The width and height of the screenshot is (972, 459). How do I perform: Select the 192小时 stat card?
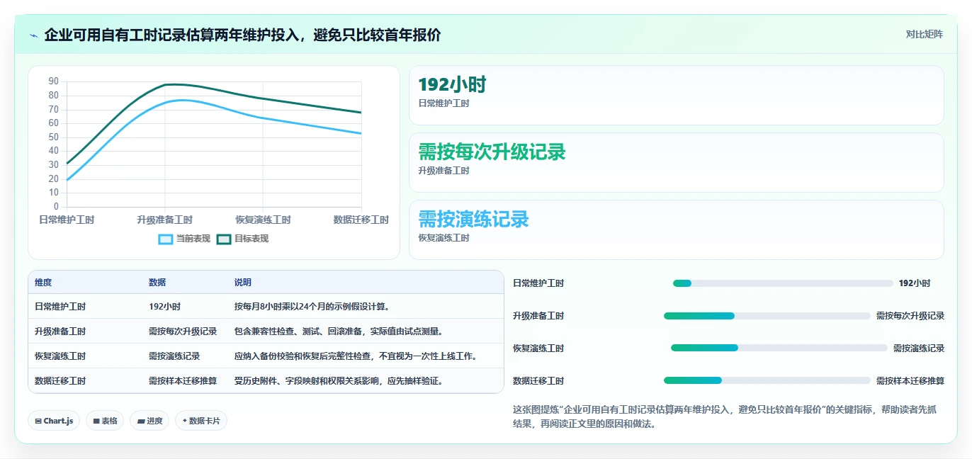(677, 96)
